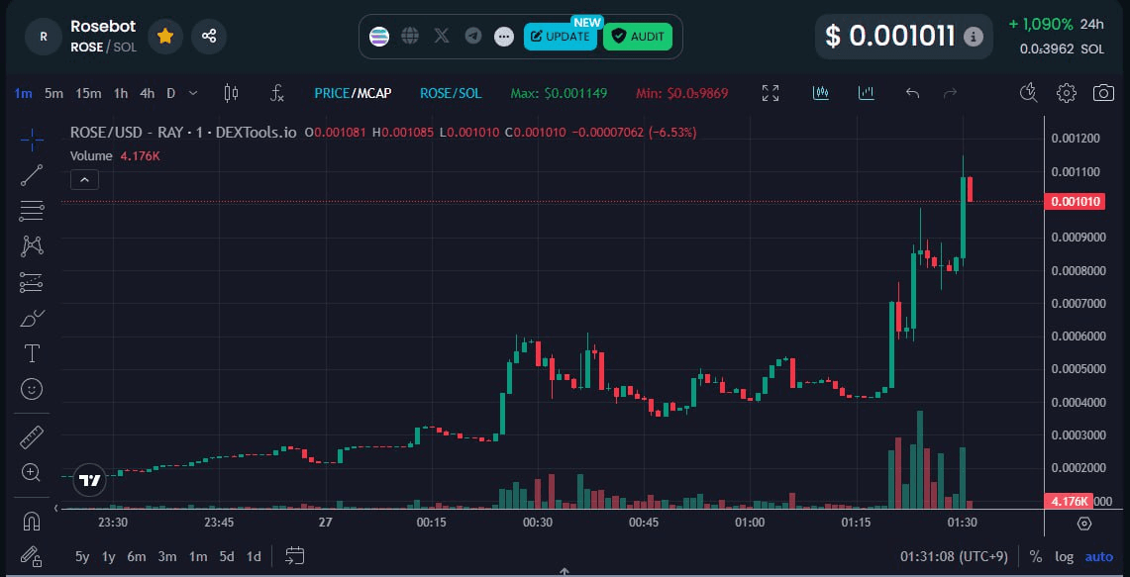The image size is (1130, 577).
Task: Set range to 3m
Action: (167, 556)
